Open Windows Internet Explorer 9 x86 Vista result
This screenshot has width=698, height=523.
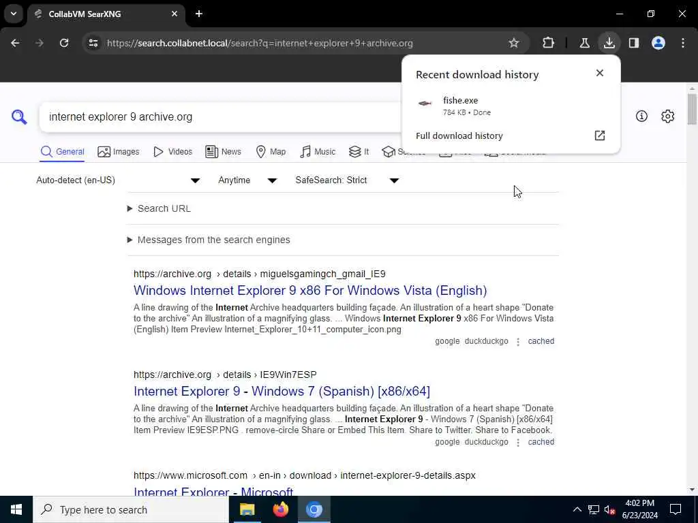coord(310,290)
